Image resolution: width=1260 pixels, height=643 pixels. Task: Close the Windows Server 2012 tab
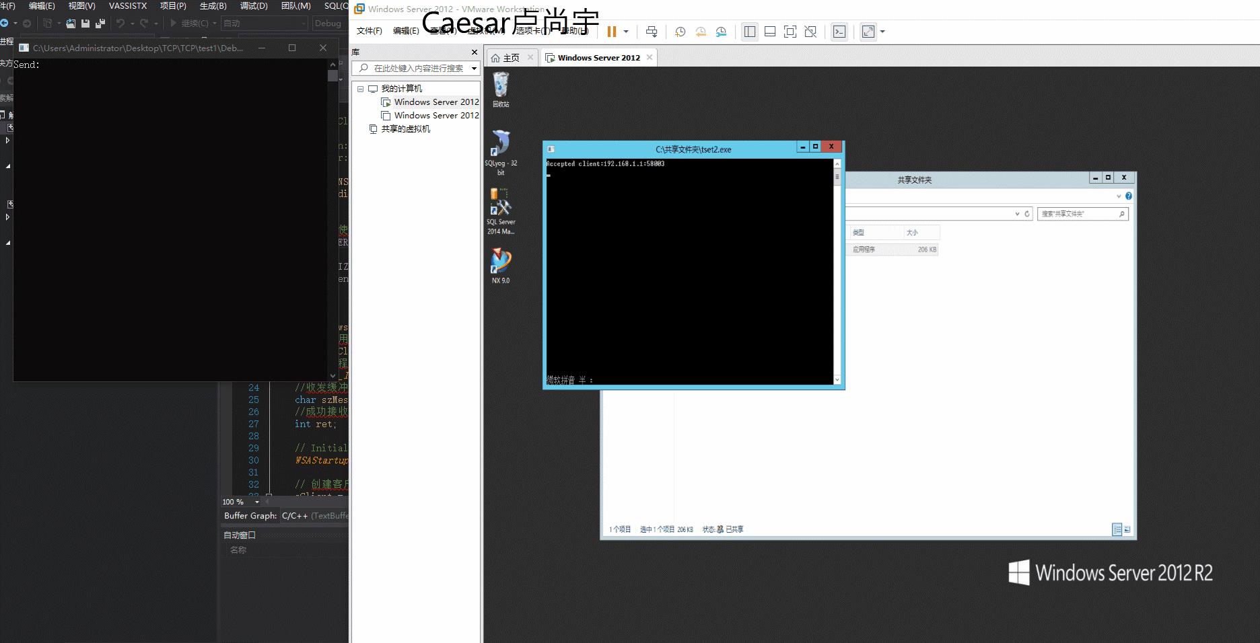[x=650, y=57]
